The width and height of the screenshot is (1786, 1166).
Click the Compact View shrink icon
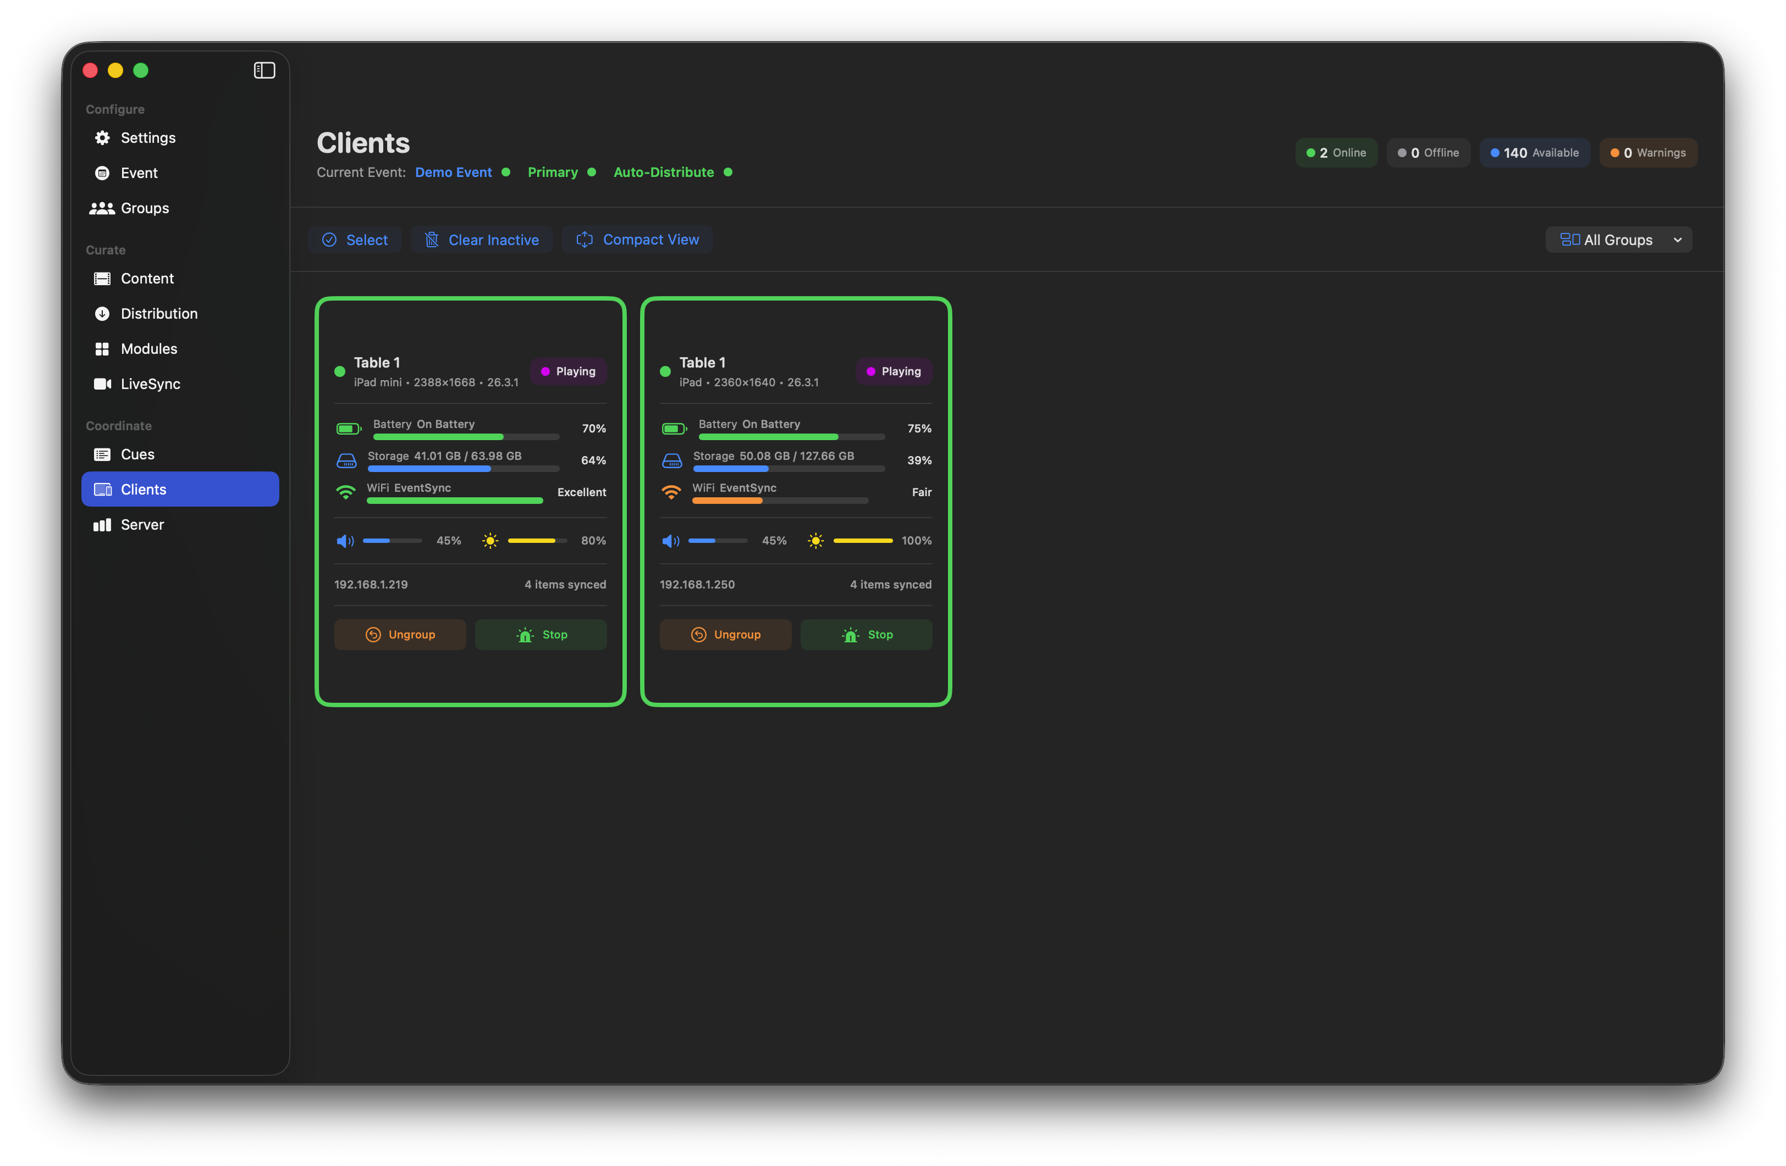tap(585, 240)
